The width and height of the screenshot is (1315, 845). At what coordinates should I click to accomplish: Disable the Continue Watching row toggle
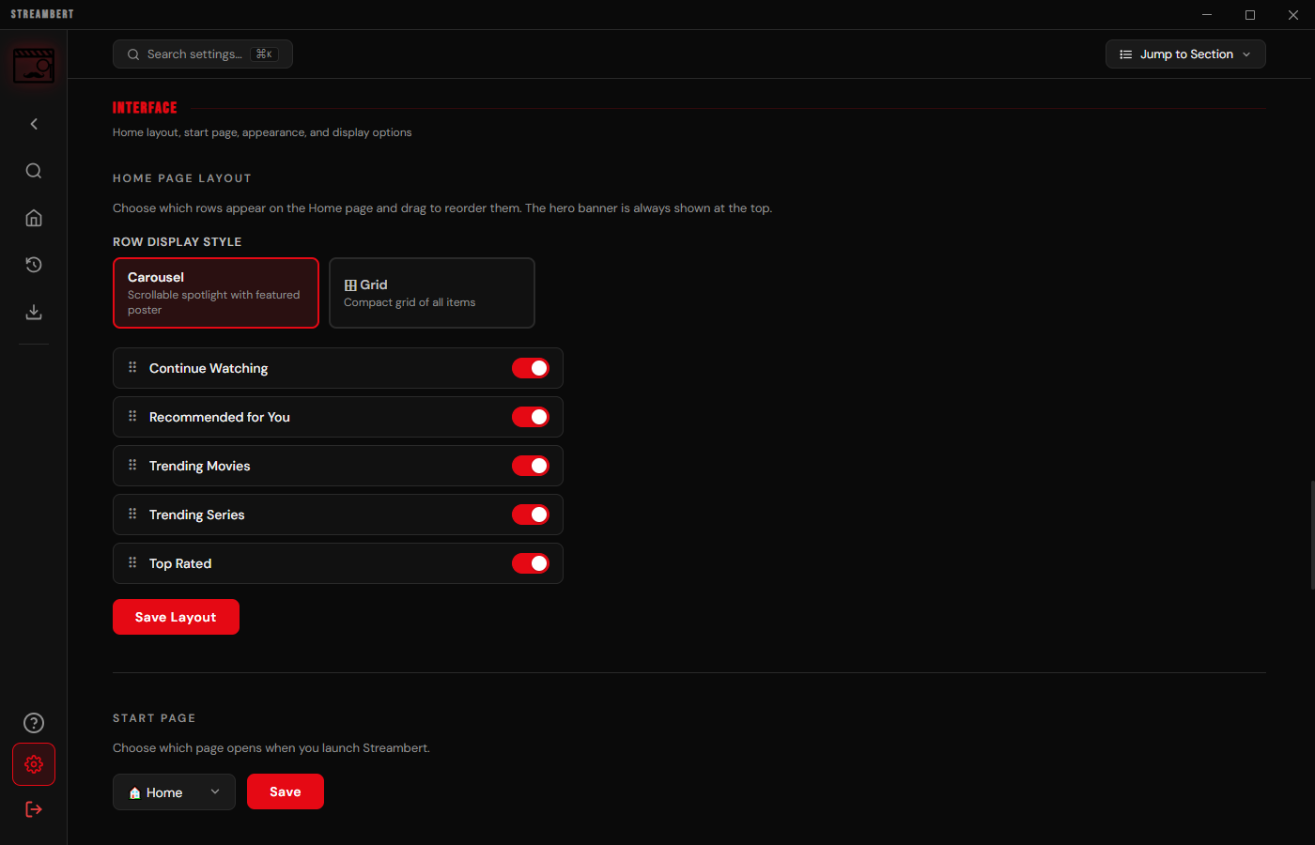pos(531,368)
